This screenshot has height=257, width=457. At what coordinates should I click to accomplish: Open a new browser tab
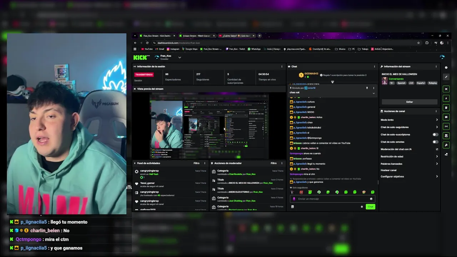(x=260, y=36)
